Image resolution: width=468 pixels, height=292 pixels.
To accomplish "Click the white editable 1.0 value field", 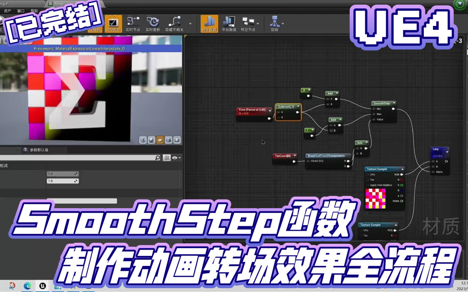I will 63,181.
